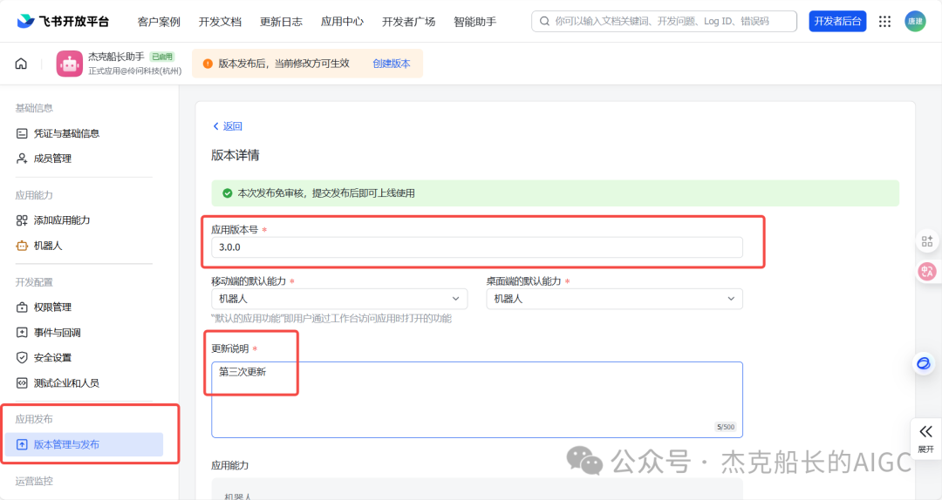The height and width of the screenshot is (500, 942).
Task: Click the green success check icon
Action: (227, 193)
